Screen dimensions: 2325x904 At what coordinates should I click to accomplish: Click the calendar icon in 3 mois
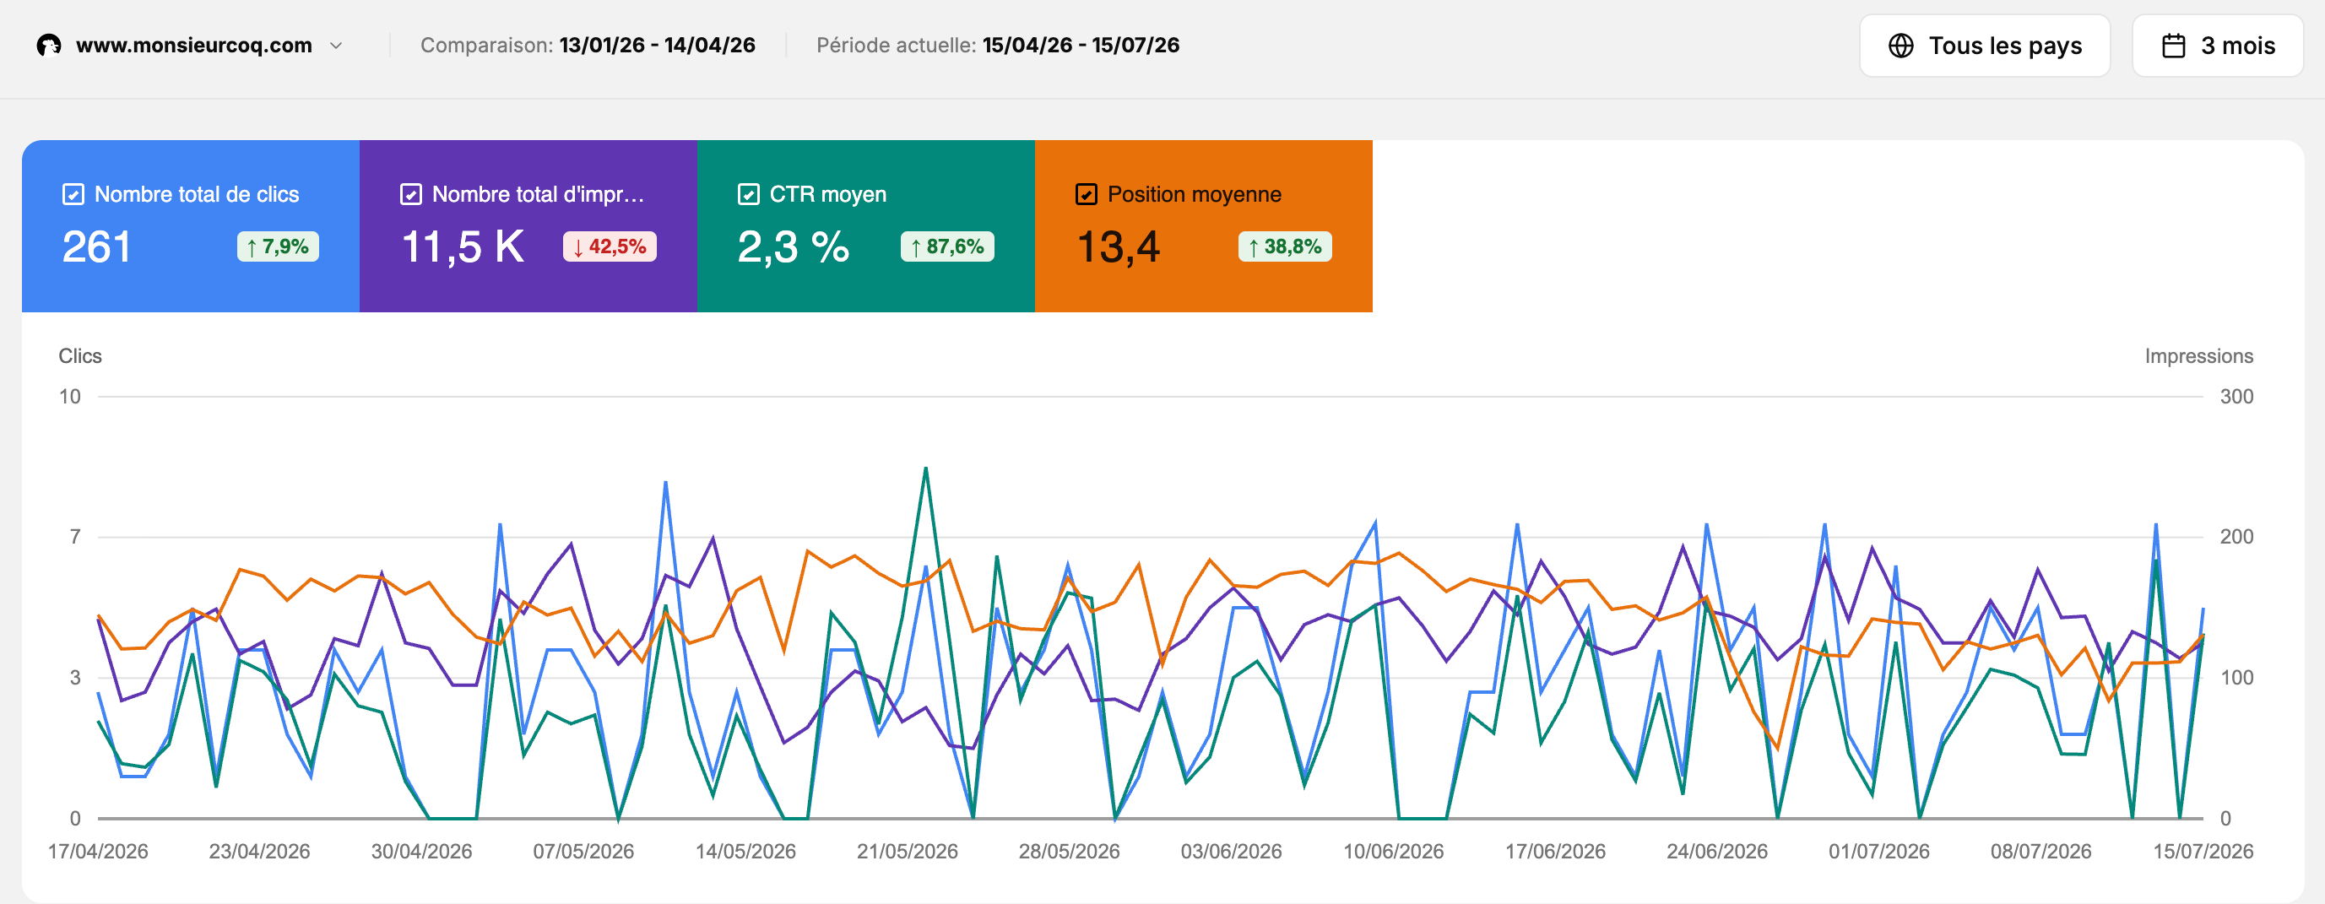coord(2173,46)
